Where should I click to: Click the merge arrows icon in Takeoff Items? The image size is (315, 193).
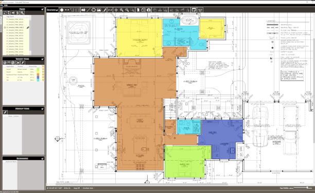pyautogui.click(x=17, y=63)
